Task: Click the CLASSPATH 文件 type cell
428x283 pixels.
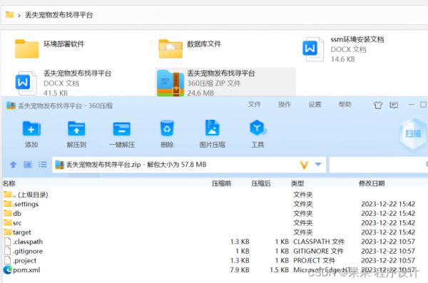Action: click(319, 242)
